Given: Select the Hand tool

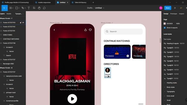Looking at the screenshot, I should pyautogui.click(x=39, y=8).
